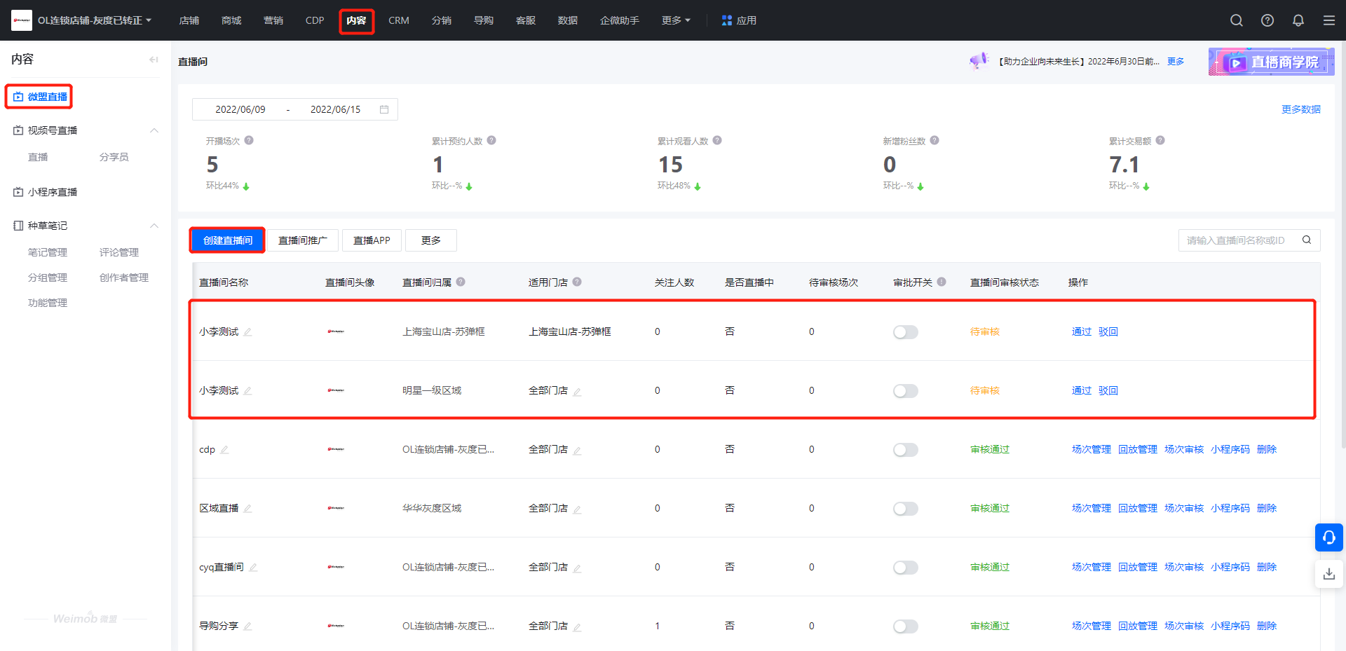This screenshot has height=651, width=1346.
Task: Click the page vertical scrollbar
Action: tap(1342, 245)
